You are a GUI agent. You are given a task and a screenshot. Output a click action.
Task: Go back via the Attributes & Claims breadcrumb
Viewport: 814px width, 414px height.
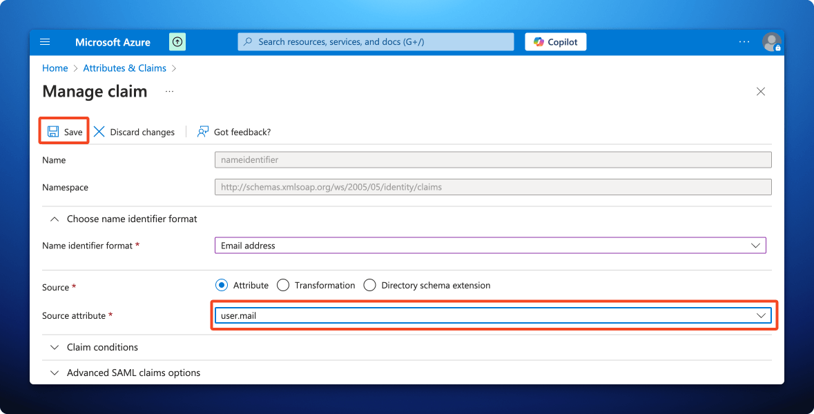pyautogui.click(x=124, y=68)
